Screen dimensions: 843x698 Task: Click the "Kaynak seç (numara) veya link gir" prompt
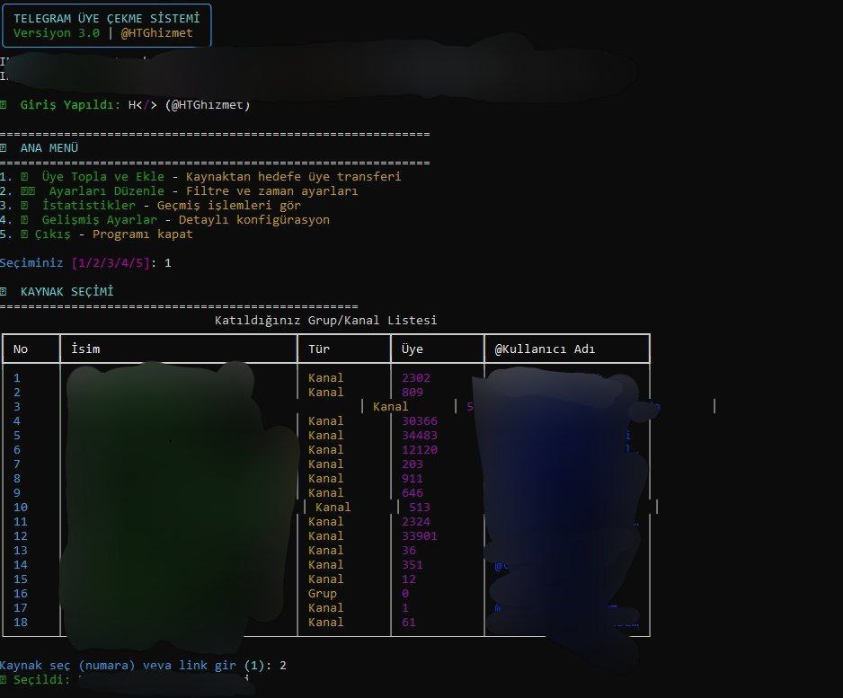point(118,666)
